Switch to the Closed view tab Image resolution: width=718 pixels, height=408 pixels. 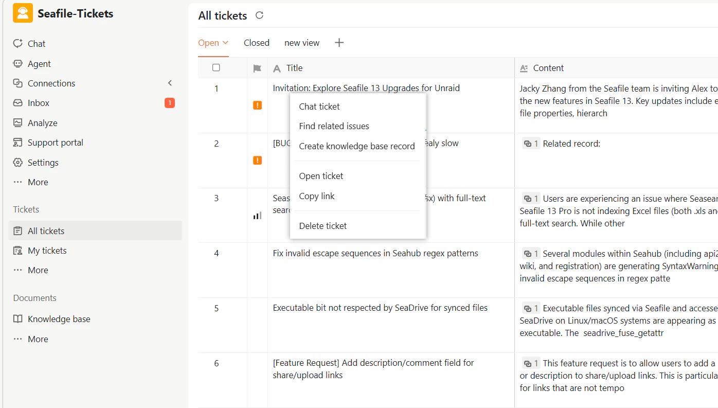click(x=257, y=43)
